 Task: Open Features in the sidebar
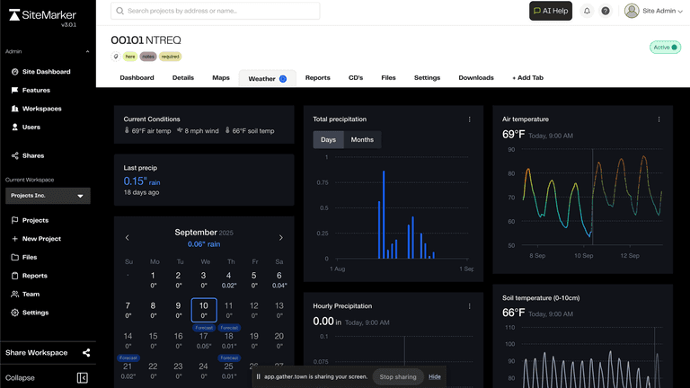coord(36,90)
